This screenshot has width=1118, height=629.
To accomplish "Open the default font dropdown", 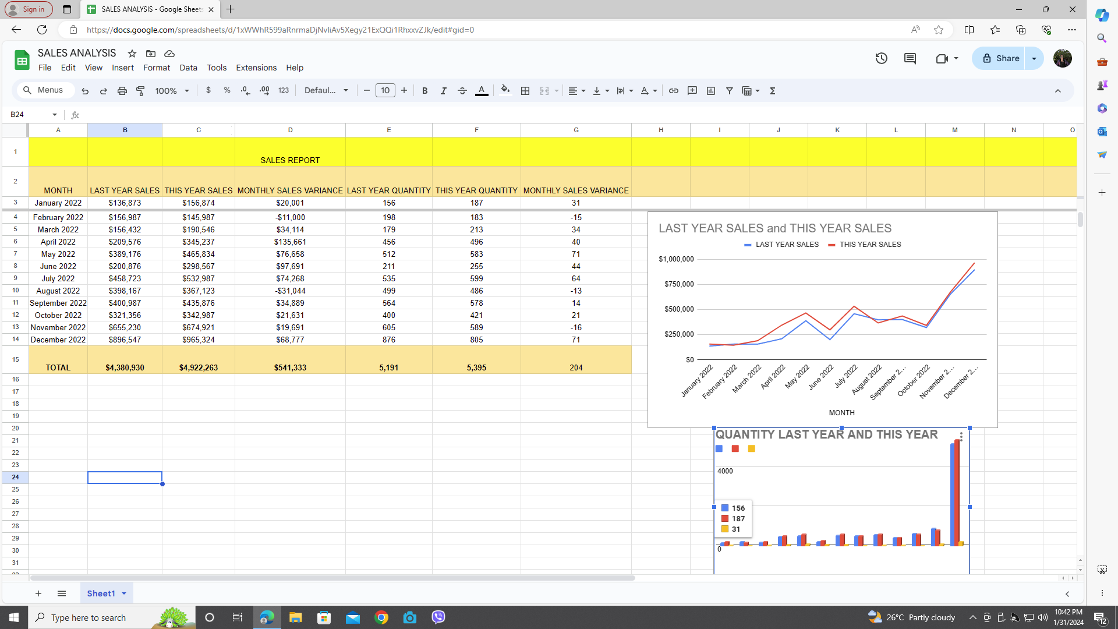I will point(326,91).
